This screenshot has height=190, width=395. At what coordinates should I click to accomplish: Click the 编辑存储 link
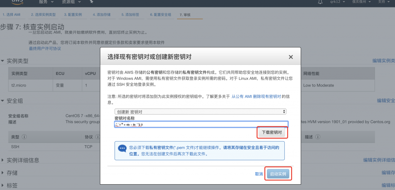[388, 173]
